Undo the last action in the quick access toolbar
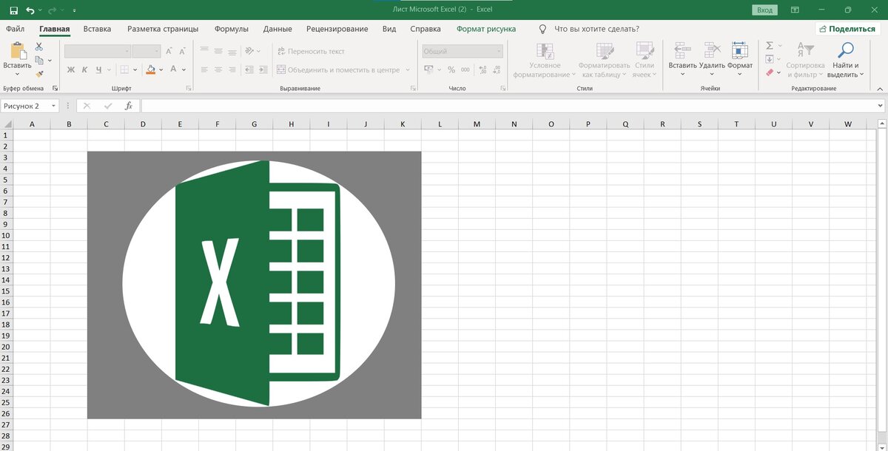 tap(30, 10)
